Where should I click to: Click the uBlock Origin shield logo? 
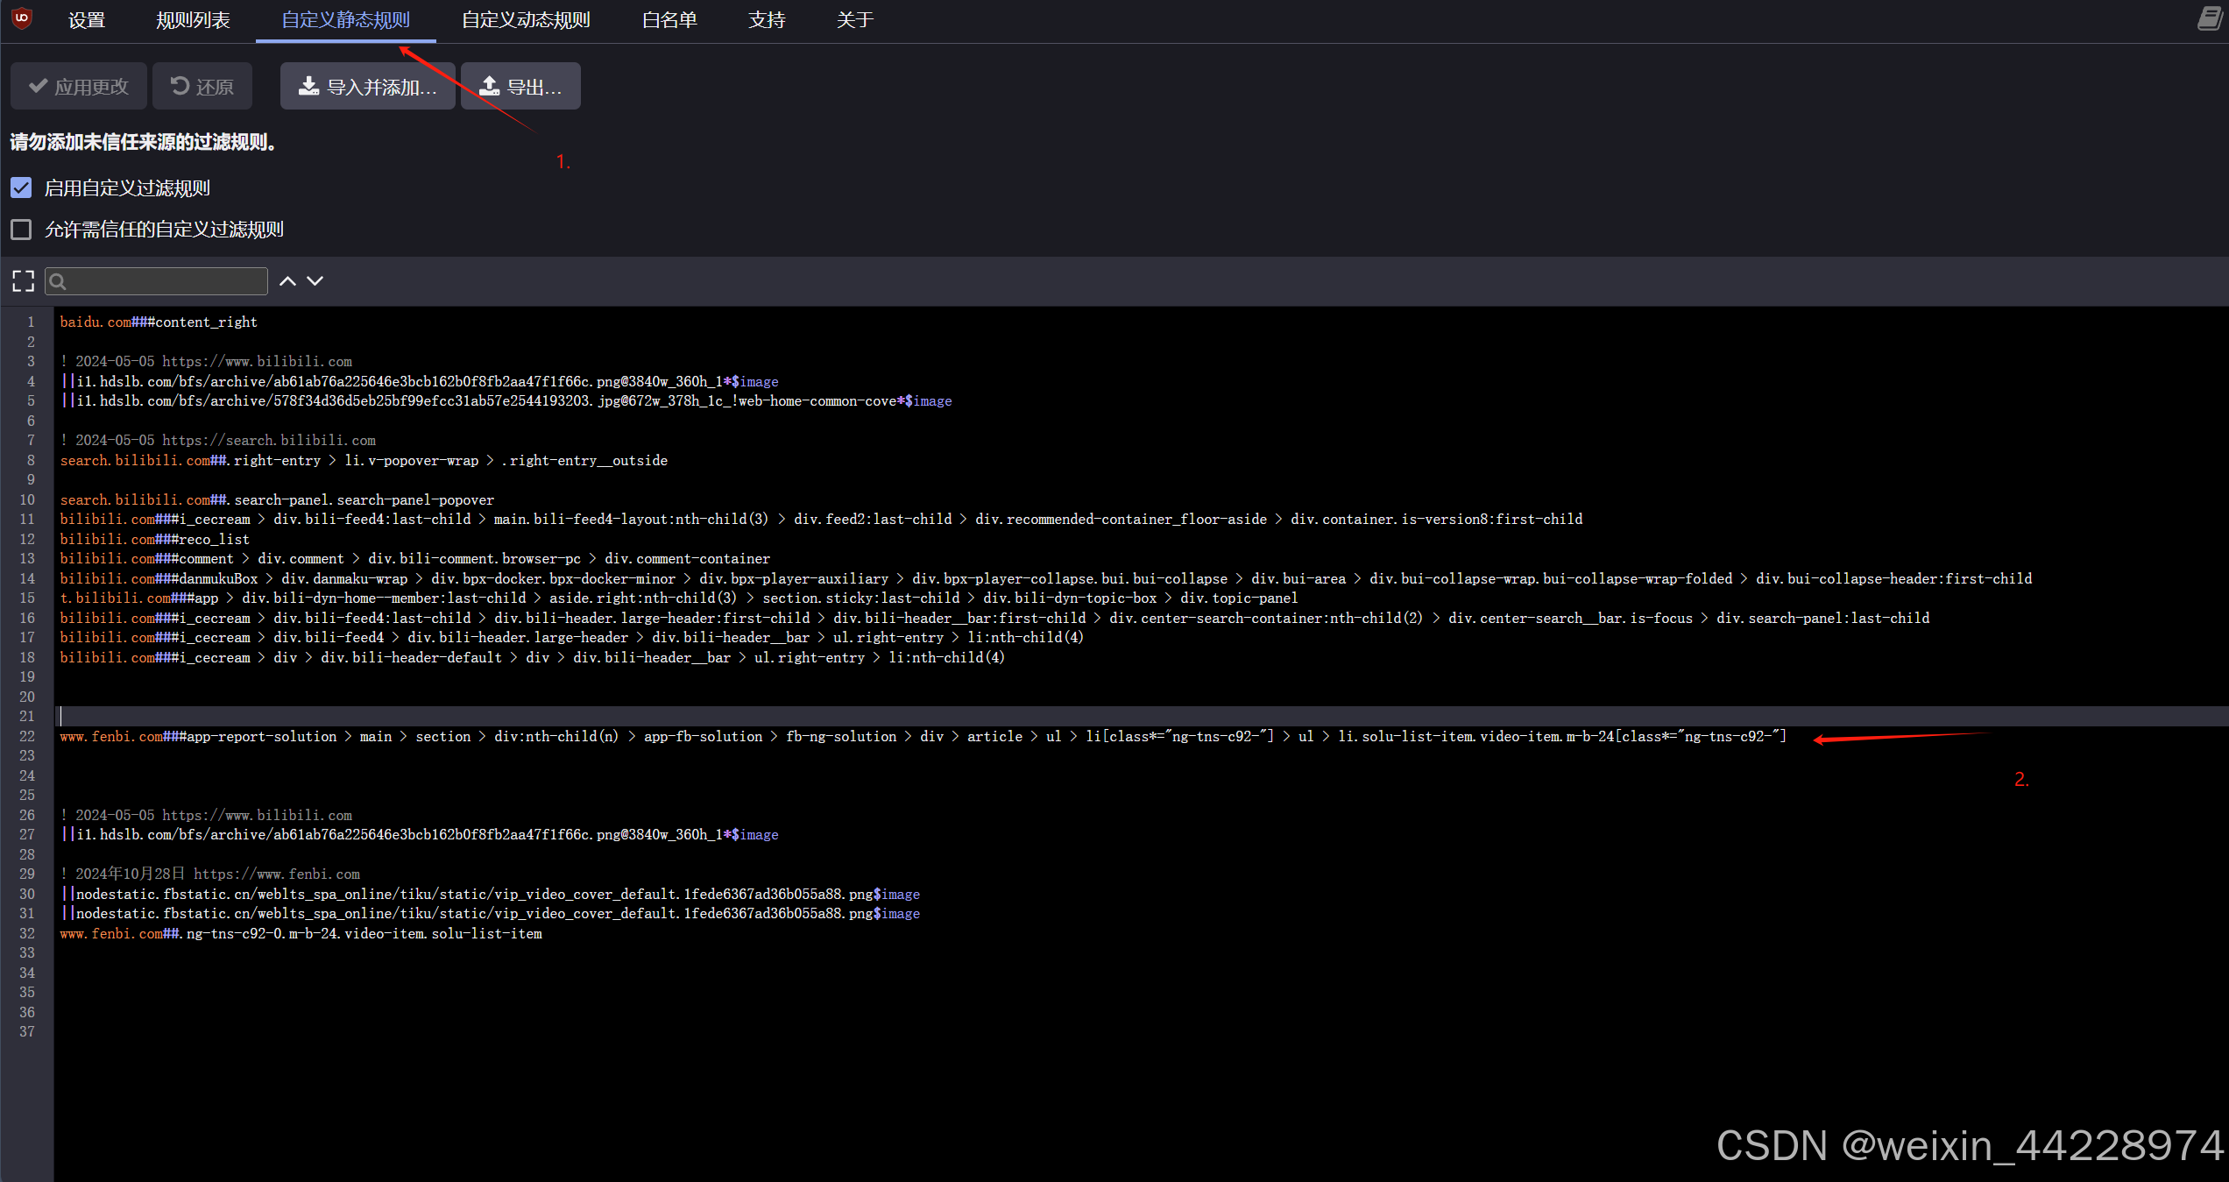coord(22,18)
